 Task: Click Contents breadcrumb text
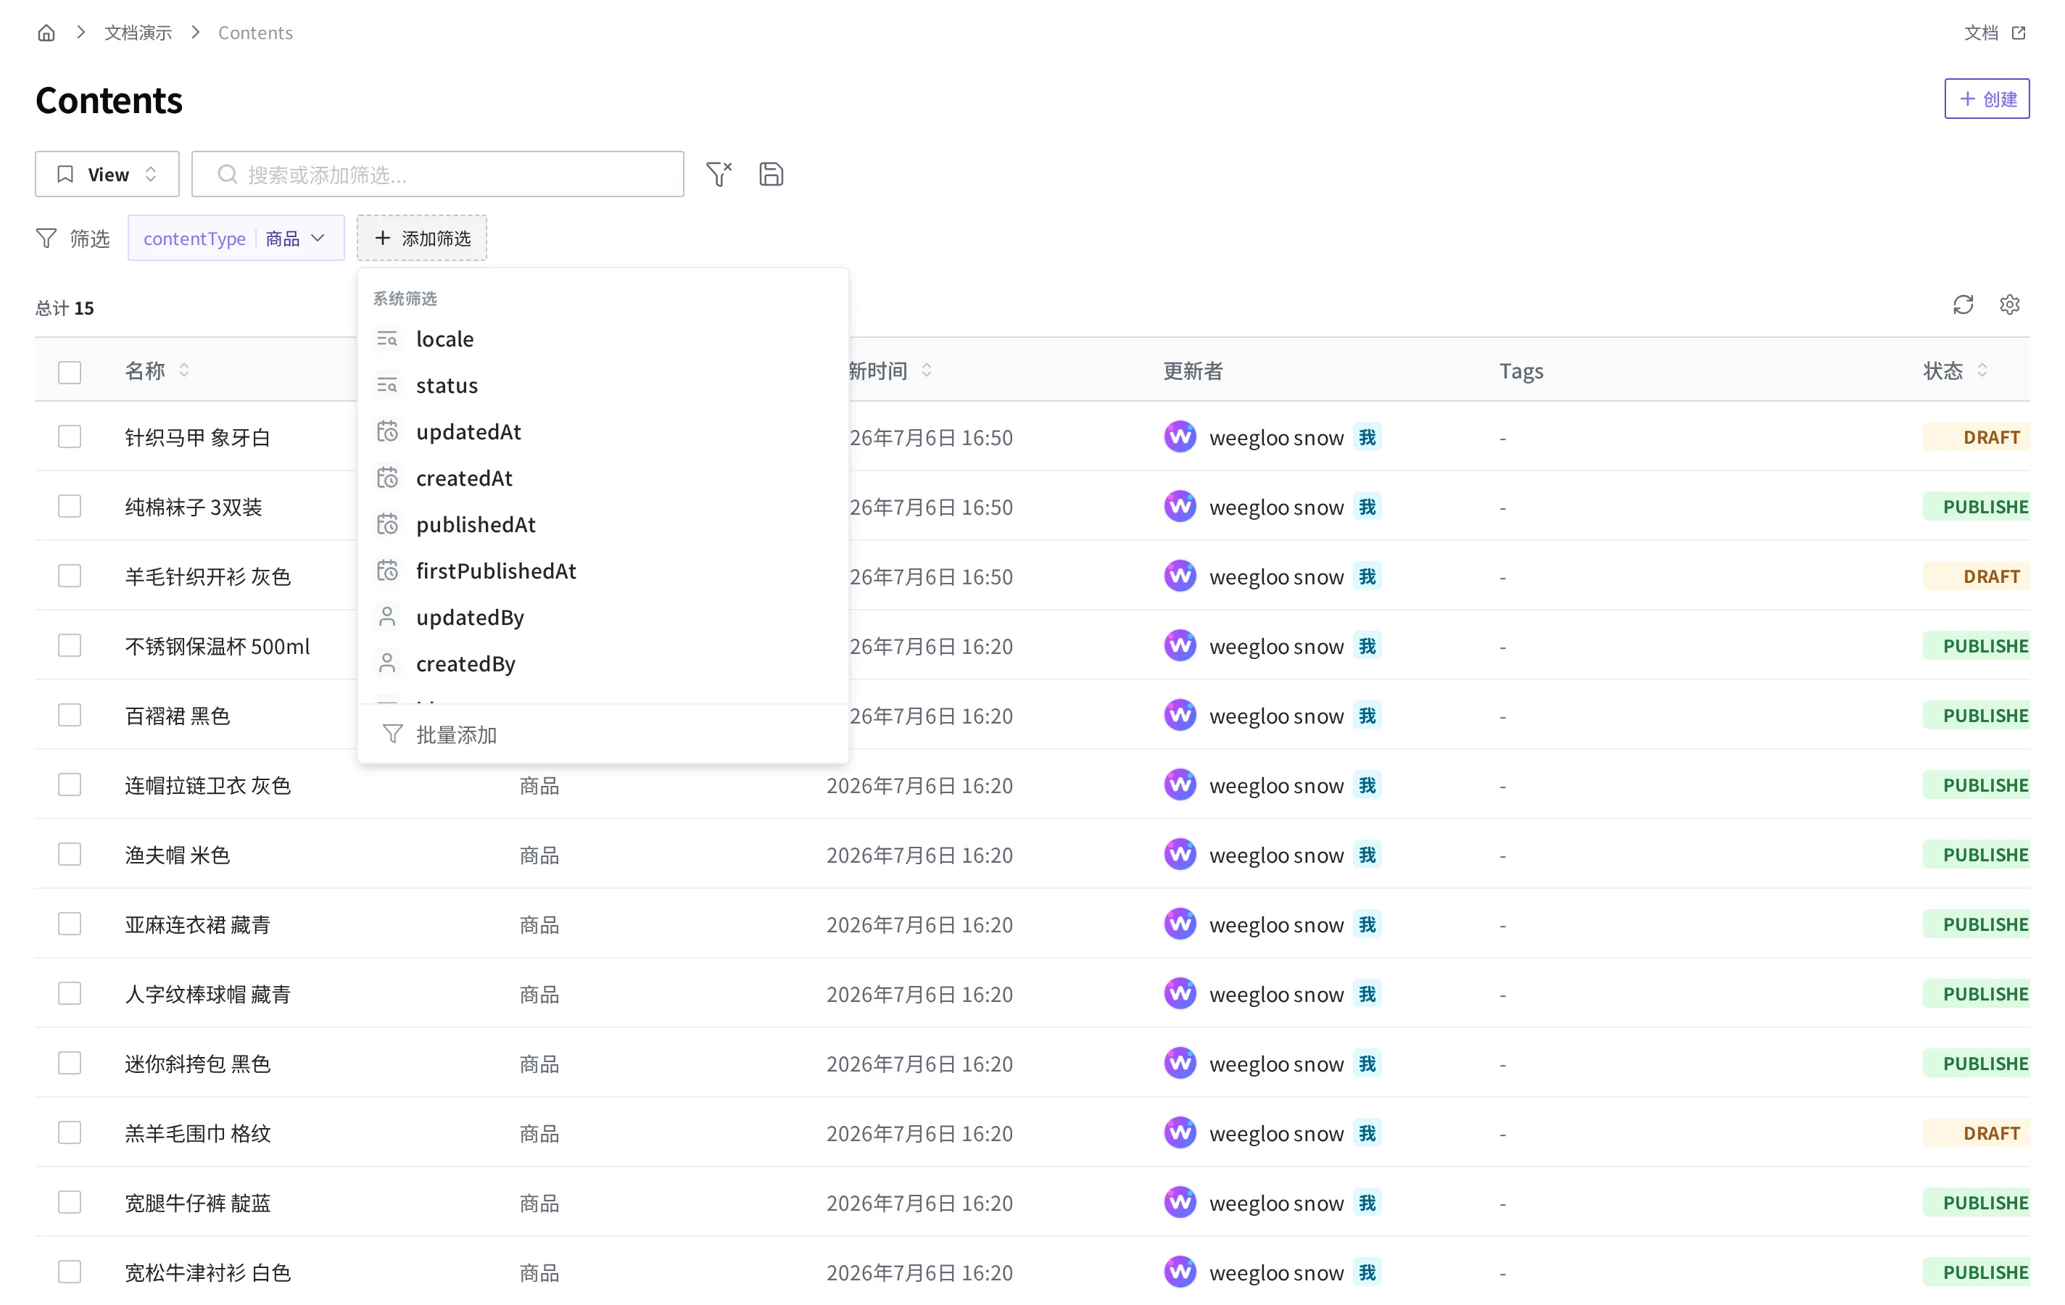pos(254,33)
